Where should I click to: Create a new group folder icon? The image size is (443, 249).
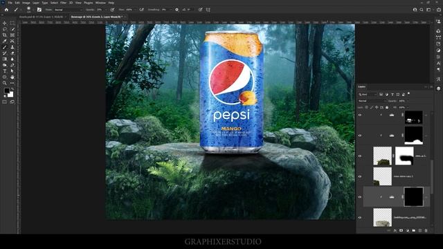(414, 230)
